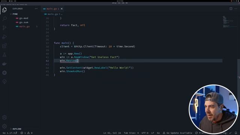The image size is (240, 135).
Task: Click the Activities button in the top bar
Action: pos(4,1)
